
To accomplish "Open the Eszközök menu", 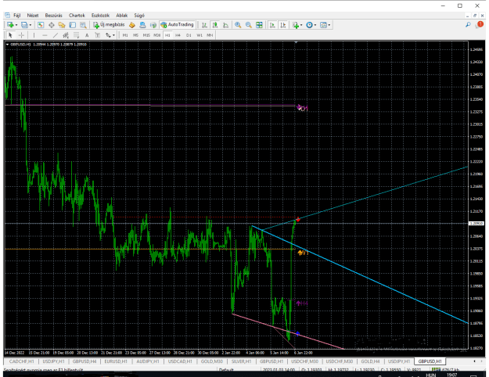I will 100,16.
